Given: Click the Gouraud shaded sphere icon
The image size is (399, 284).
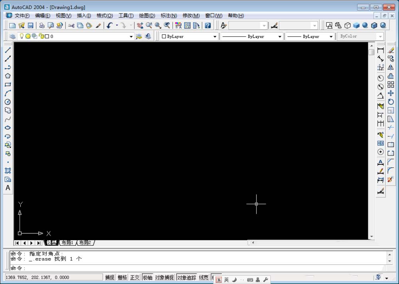Looking at the screenshot, I should coord(365,26).
